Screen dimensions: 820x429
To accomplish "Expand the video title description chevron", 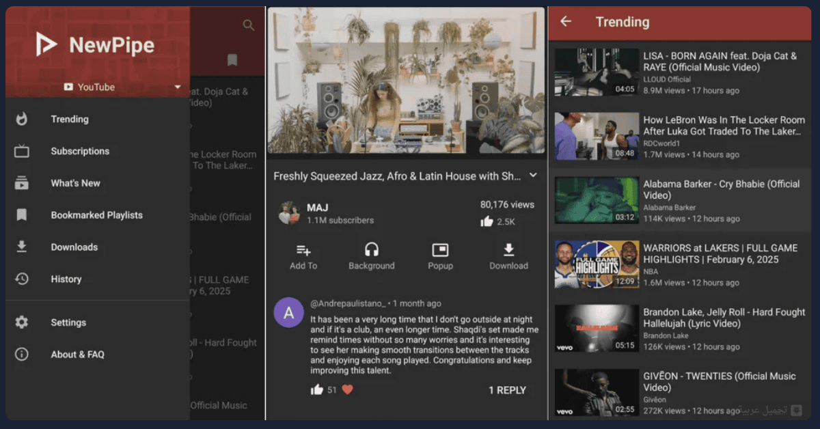I will coord(533,176).
